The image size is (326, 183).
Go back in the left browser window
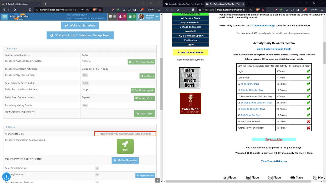4,10
